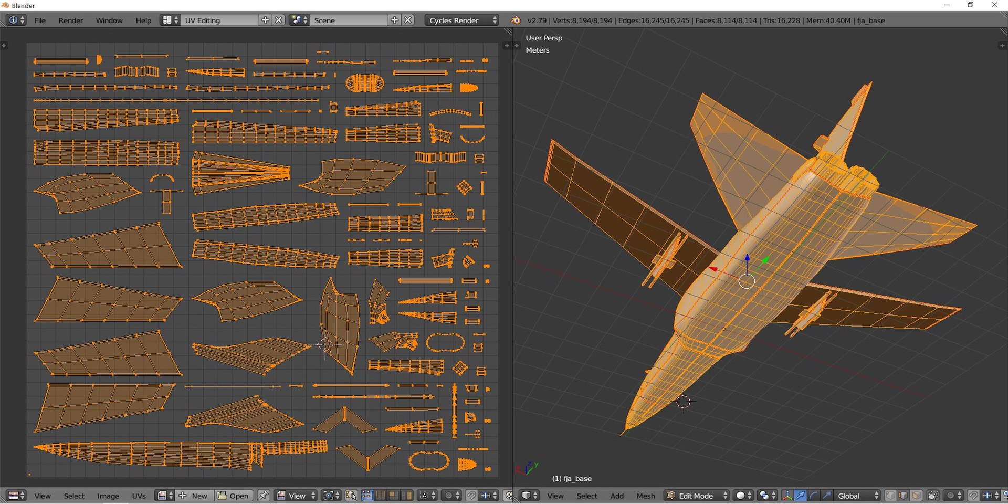Image resolution: width=1008 pixels, height=504 pixels.
Task: Open the screen layout browse dropdown
Action: (x=170, y=20)
